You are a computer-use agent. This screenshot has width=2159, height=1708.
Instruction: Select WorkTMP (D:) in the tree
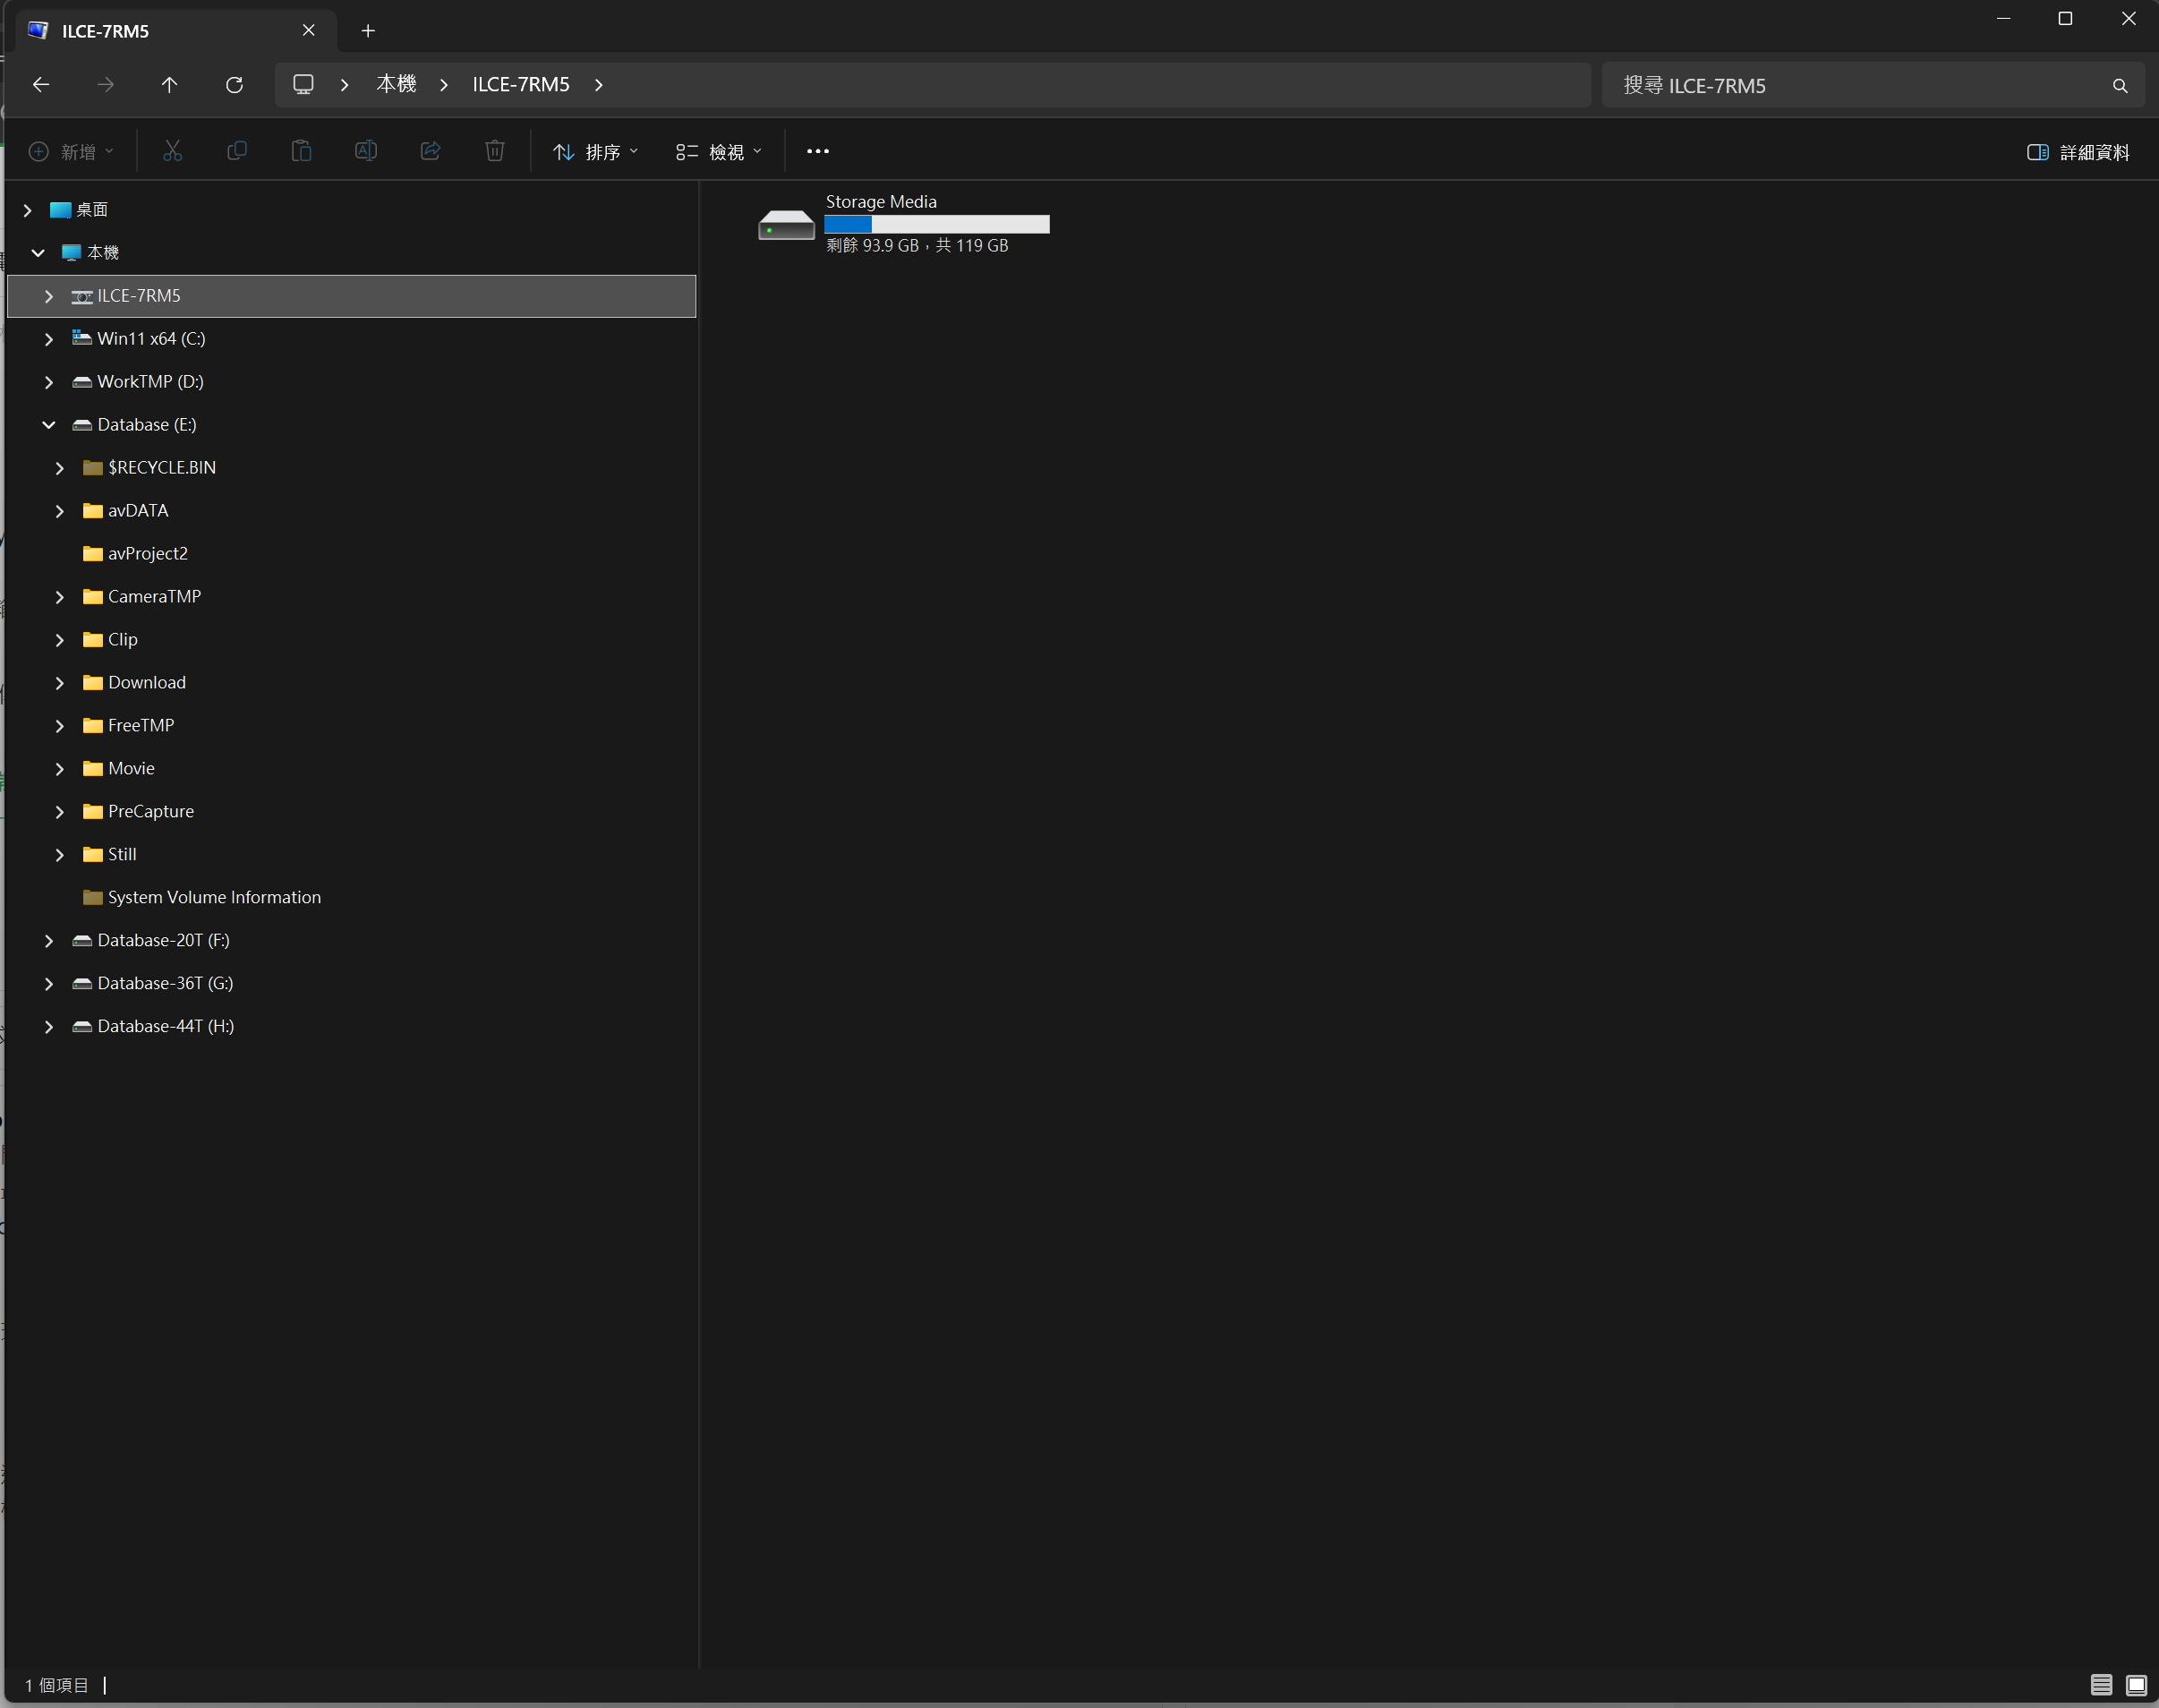tap(150, 382)
